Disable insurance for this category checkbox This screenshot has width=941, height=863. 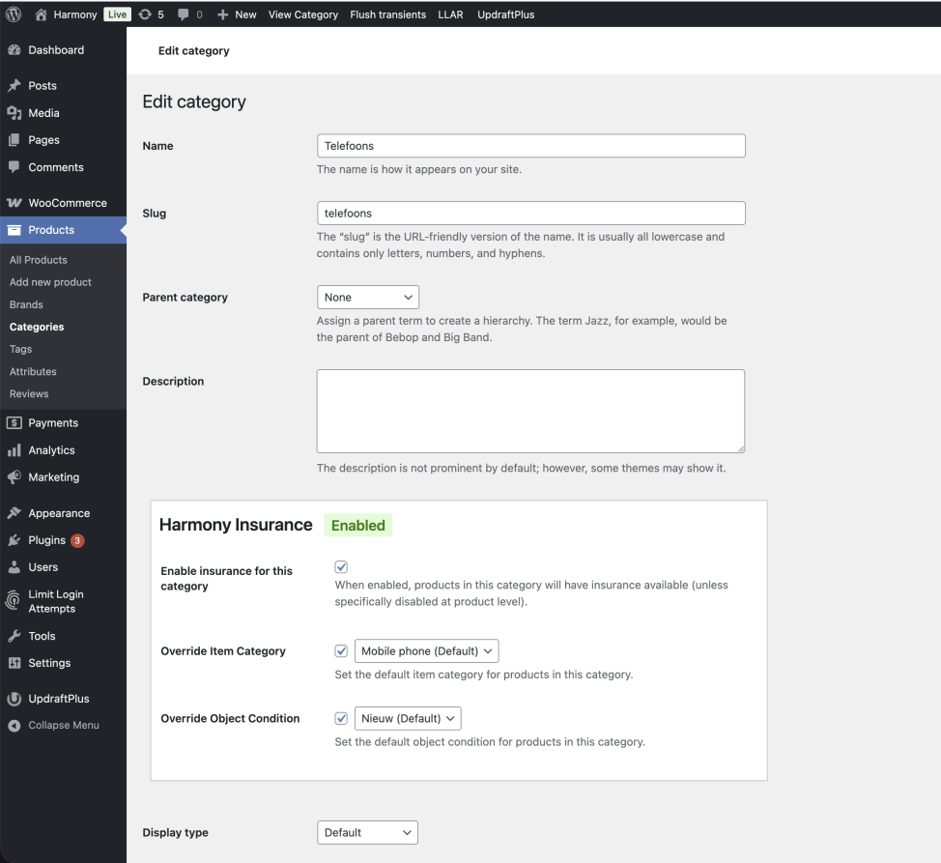click(341, 567)
